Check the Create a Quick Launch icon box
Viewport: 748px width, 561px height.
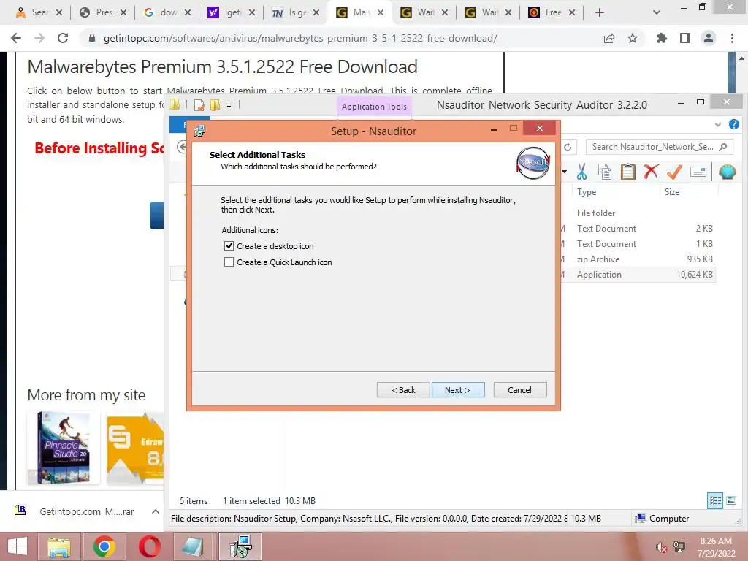click(x=229, y=262)
